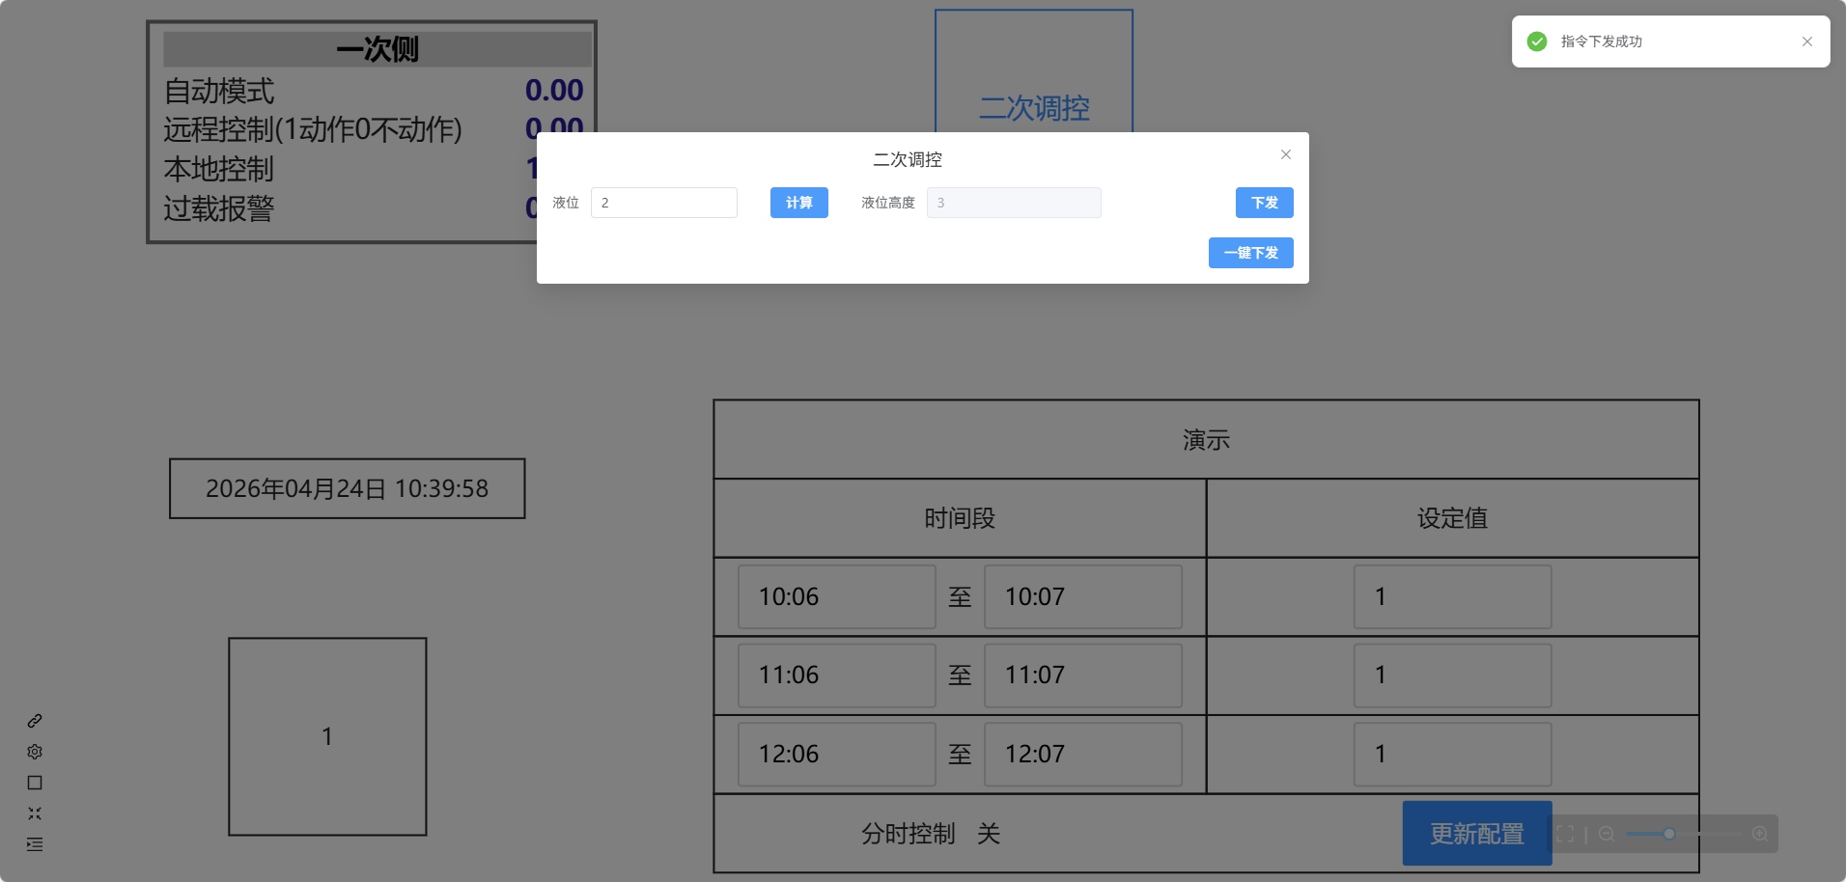Screen dimensions: 1846x882
Task: Click the 10:07 end time field
Action: click(1083, 597)
